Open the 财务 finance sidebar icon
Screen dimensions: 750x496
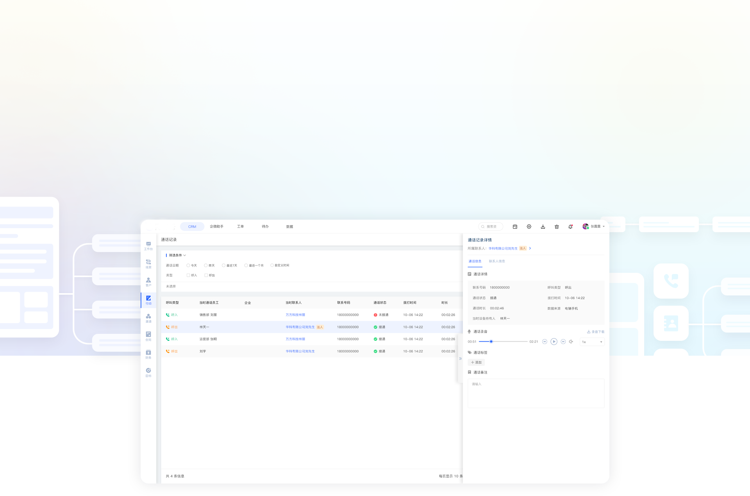pos(148,354)
